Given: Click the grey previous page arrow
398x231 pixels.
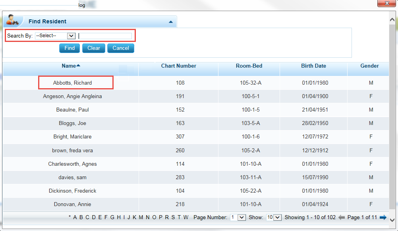Looking at the screenshot, I should click(341, 217).
